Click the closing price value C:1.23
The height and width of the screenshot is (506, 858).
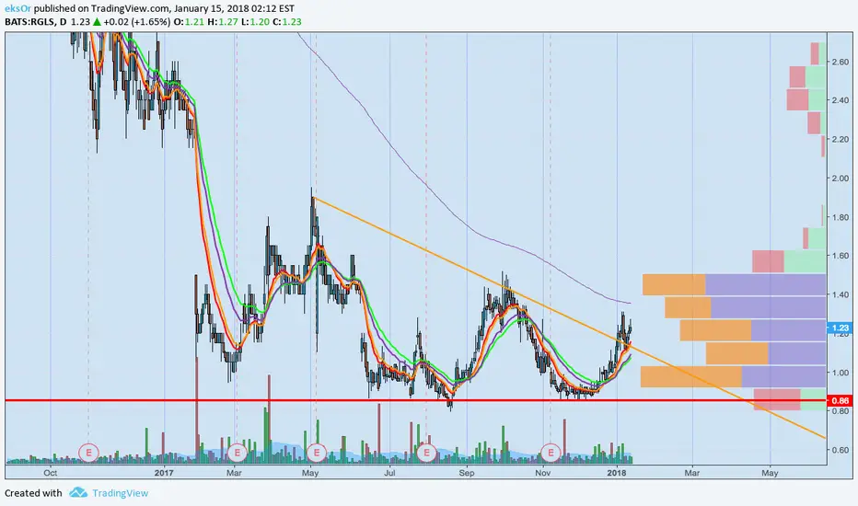286,22
